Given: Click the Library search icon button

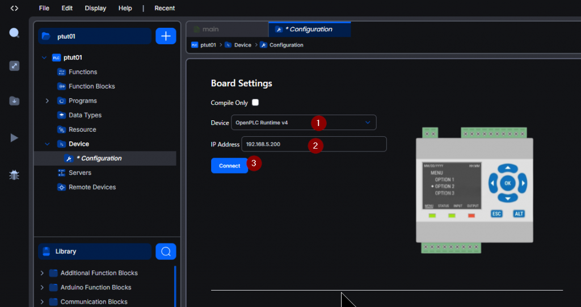Looking at the screenshot, I should (x=166, y=251).
